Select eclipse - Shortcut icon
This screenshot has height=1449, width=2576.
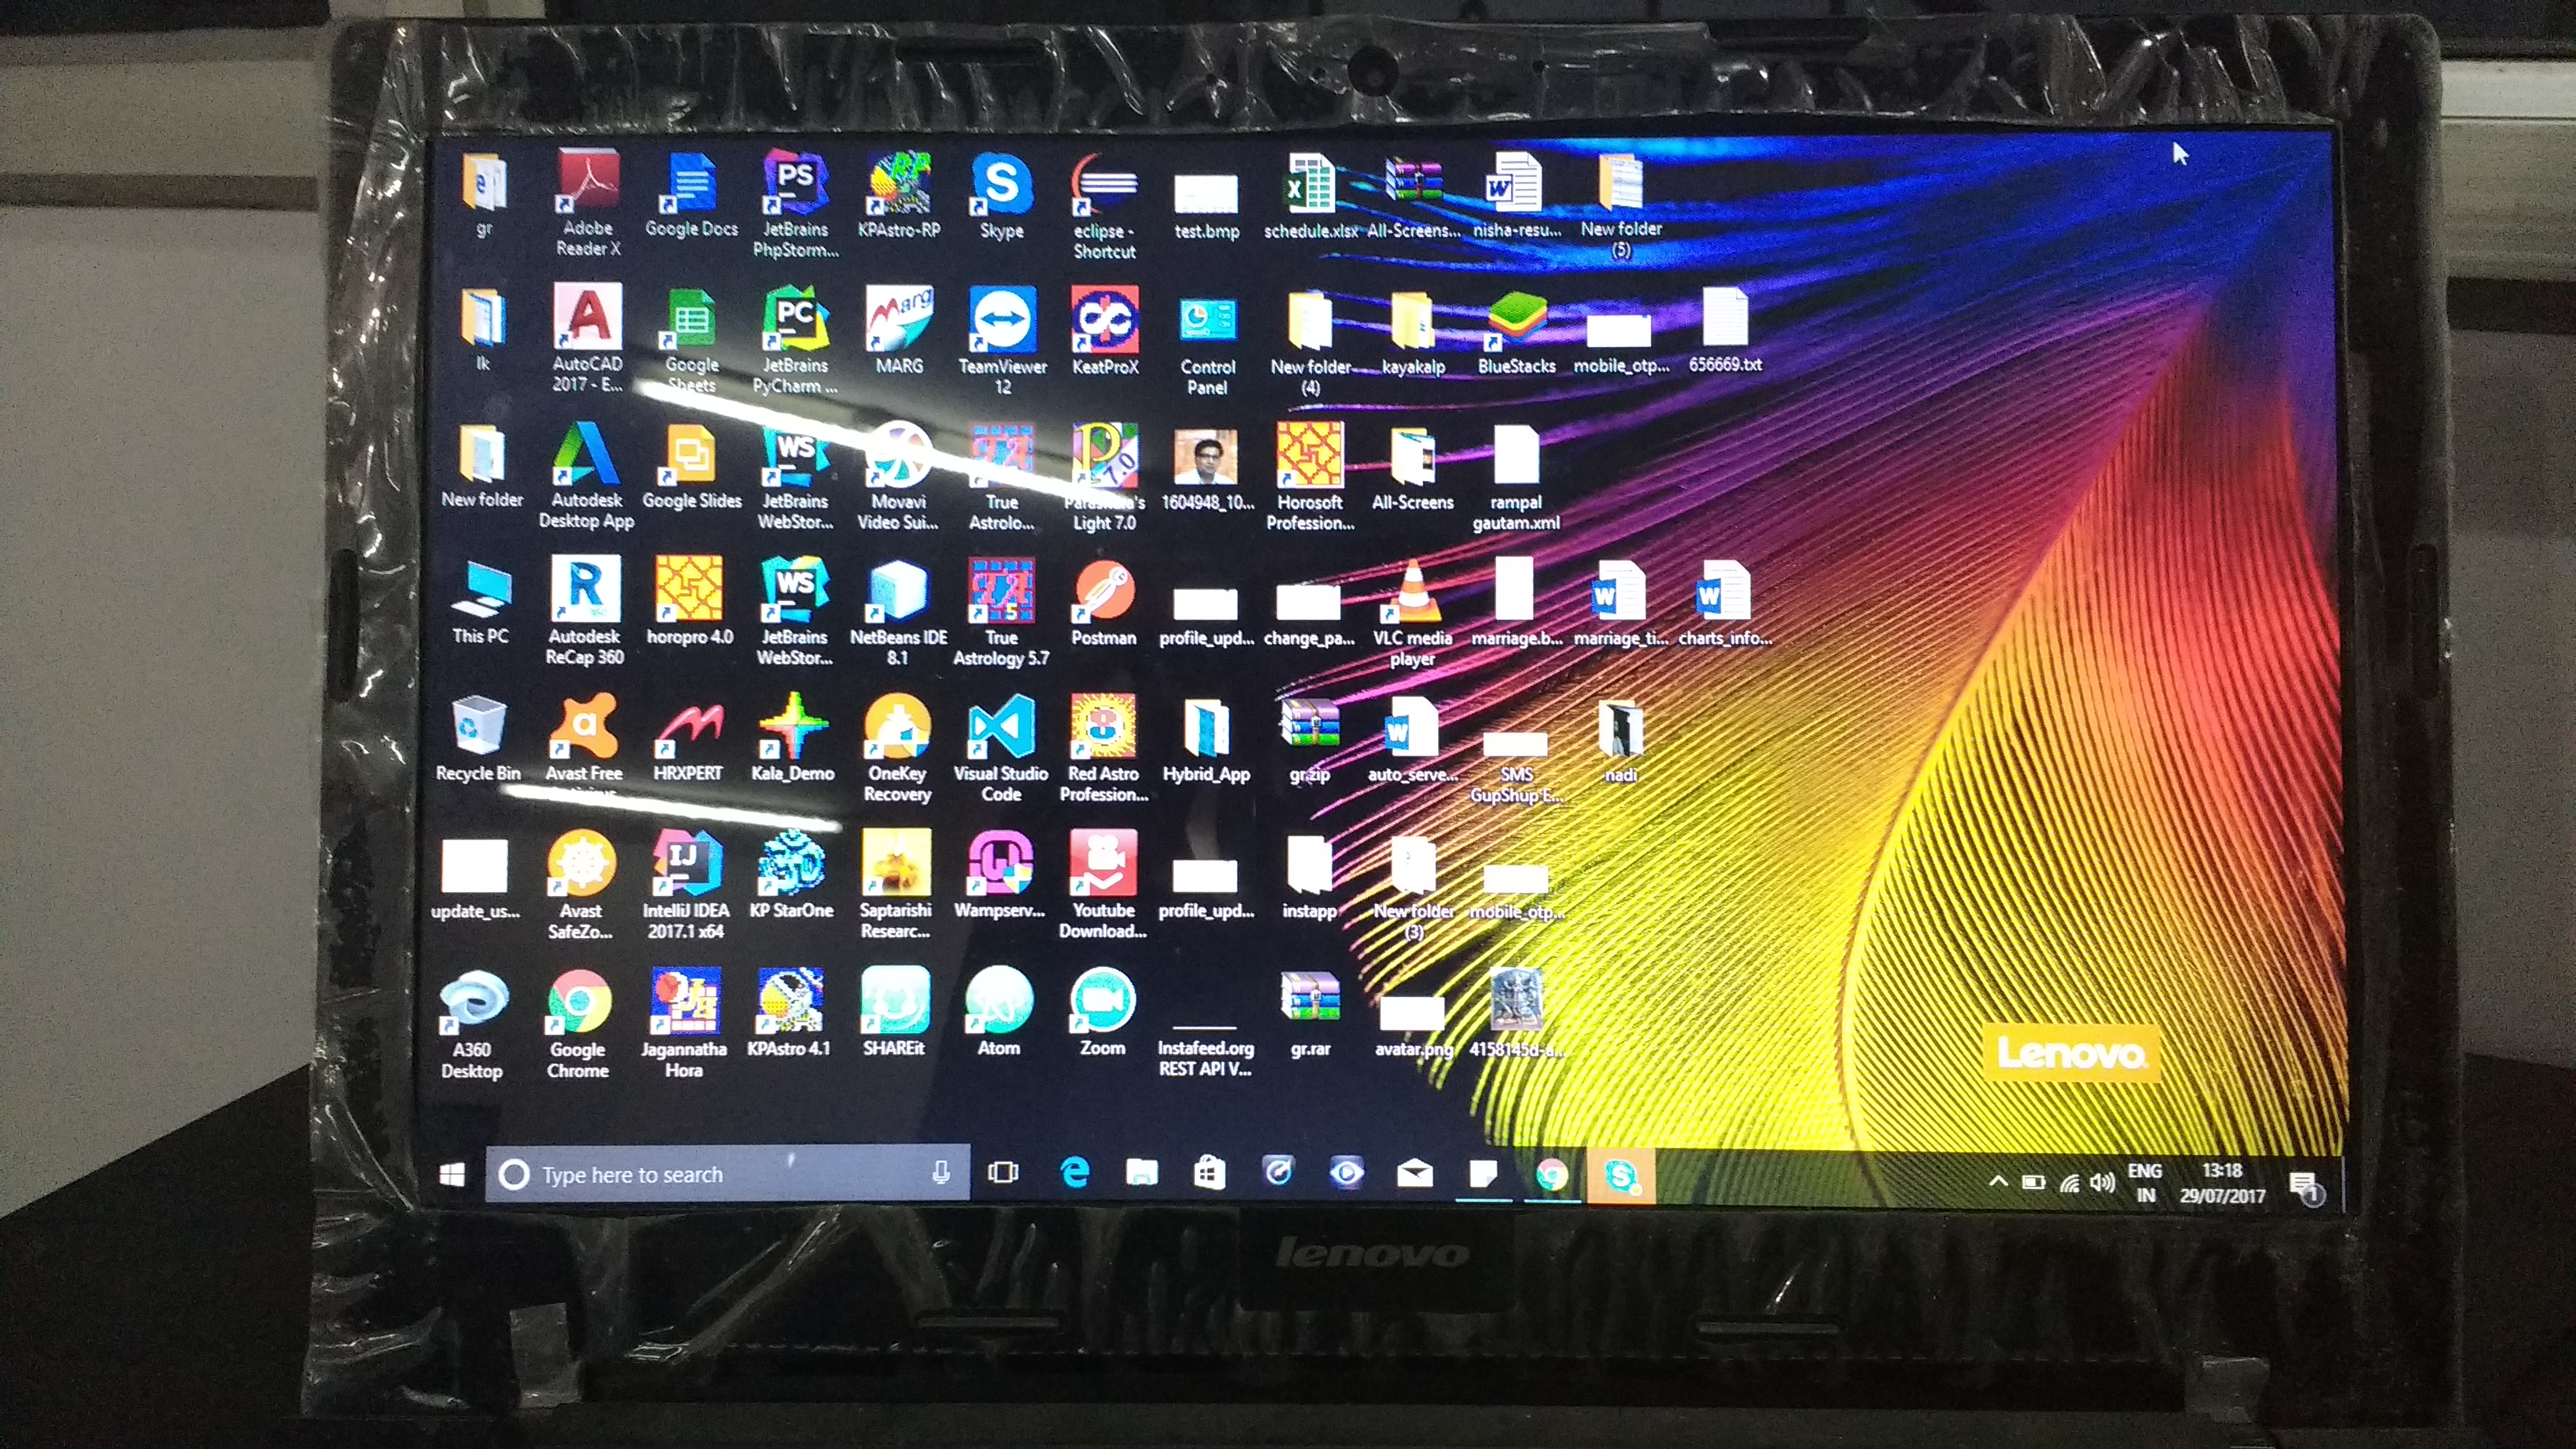(1104, 206)
